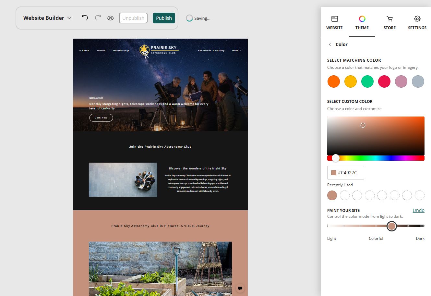The width and height of the screenshot is (431, 296).
Task: Click the Colorful label under the paint slider
Action: (376, 238)
